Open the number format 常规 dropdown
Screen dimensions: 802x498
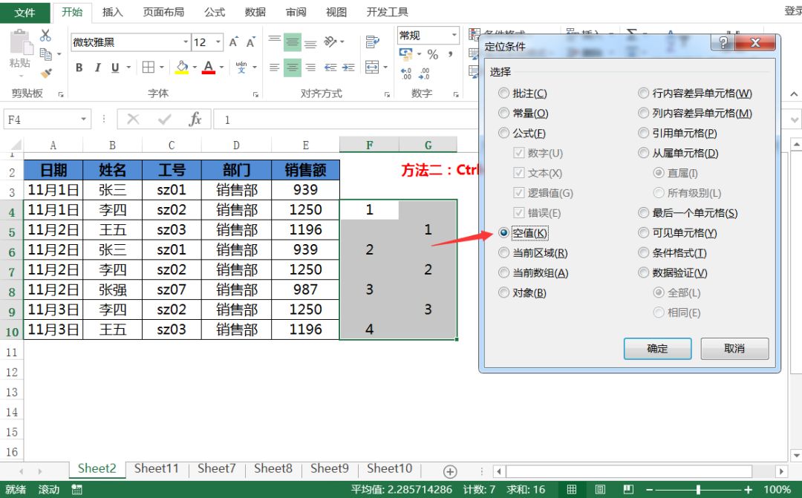tap(454, 36)
